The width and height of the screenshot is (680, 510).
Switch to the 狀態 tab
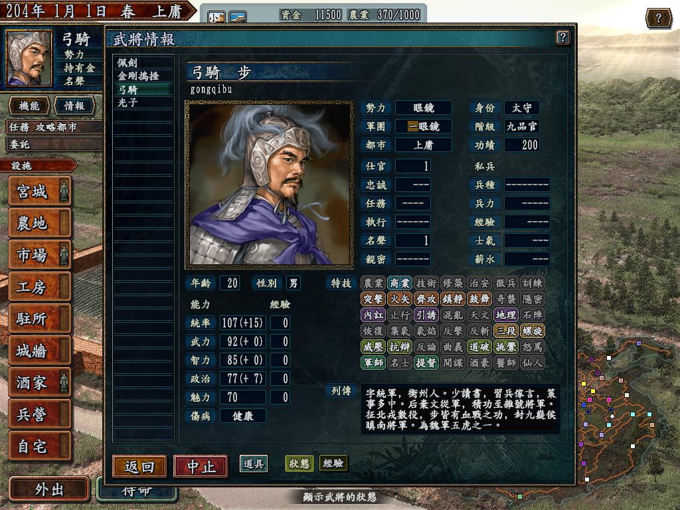299,463
